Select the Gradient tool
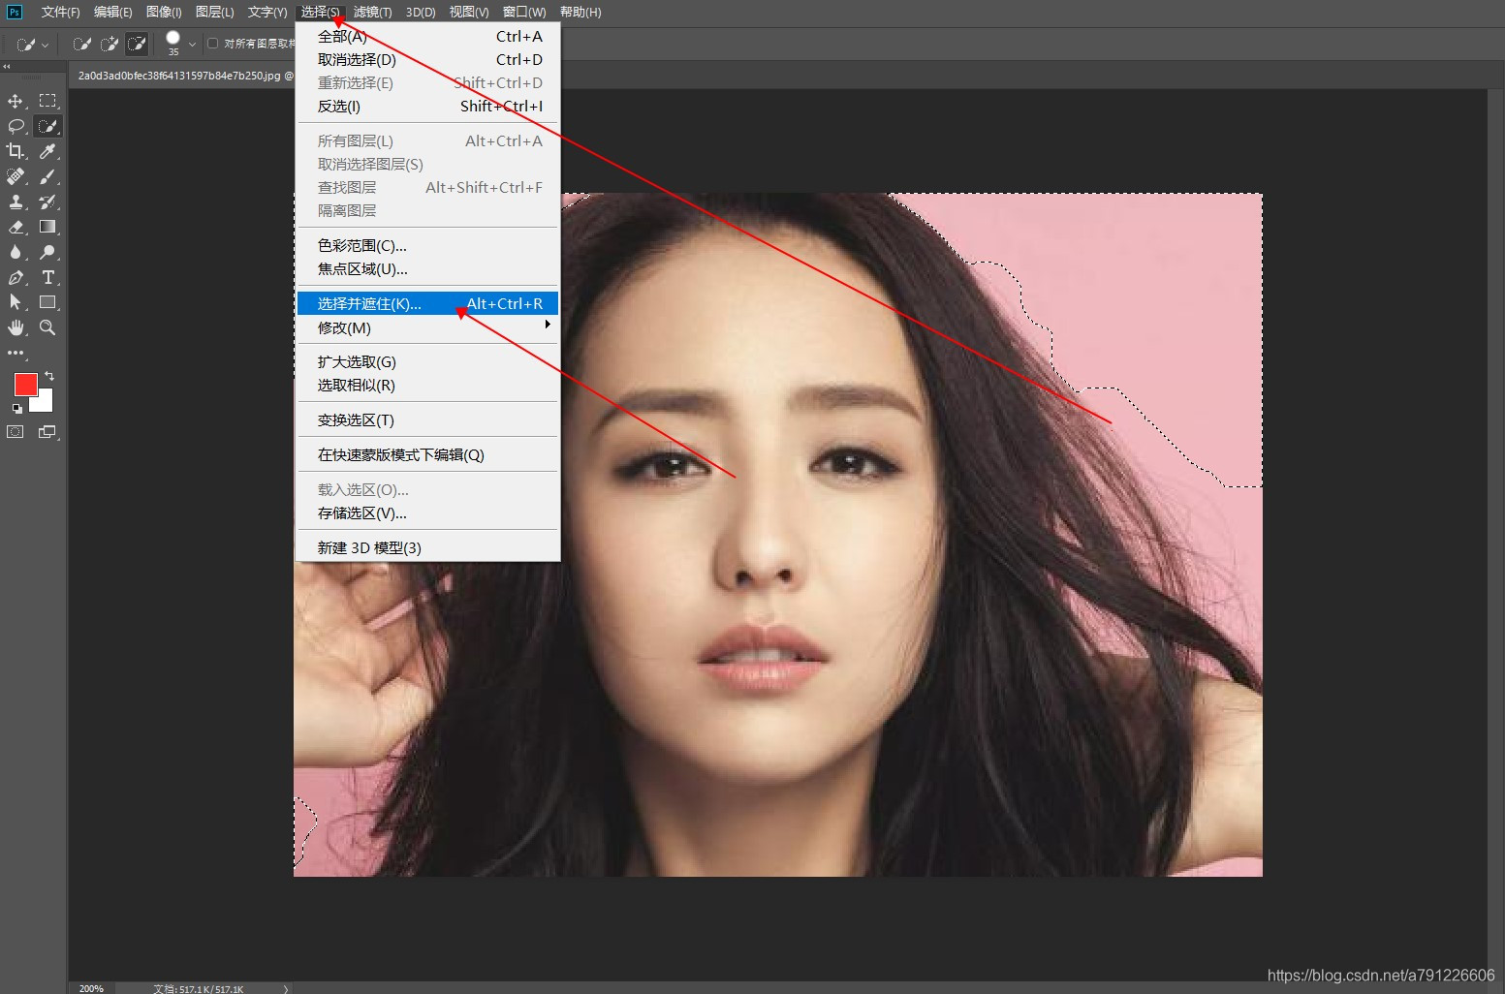 (x=47, y=227)
